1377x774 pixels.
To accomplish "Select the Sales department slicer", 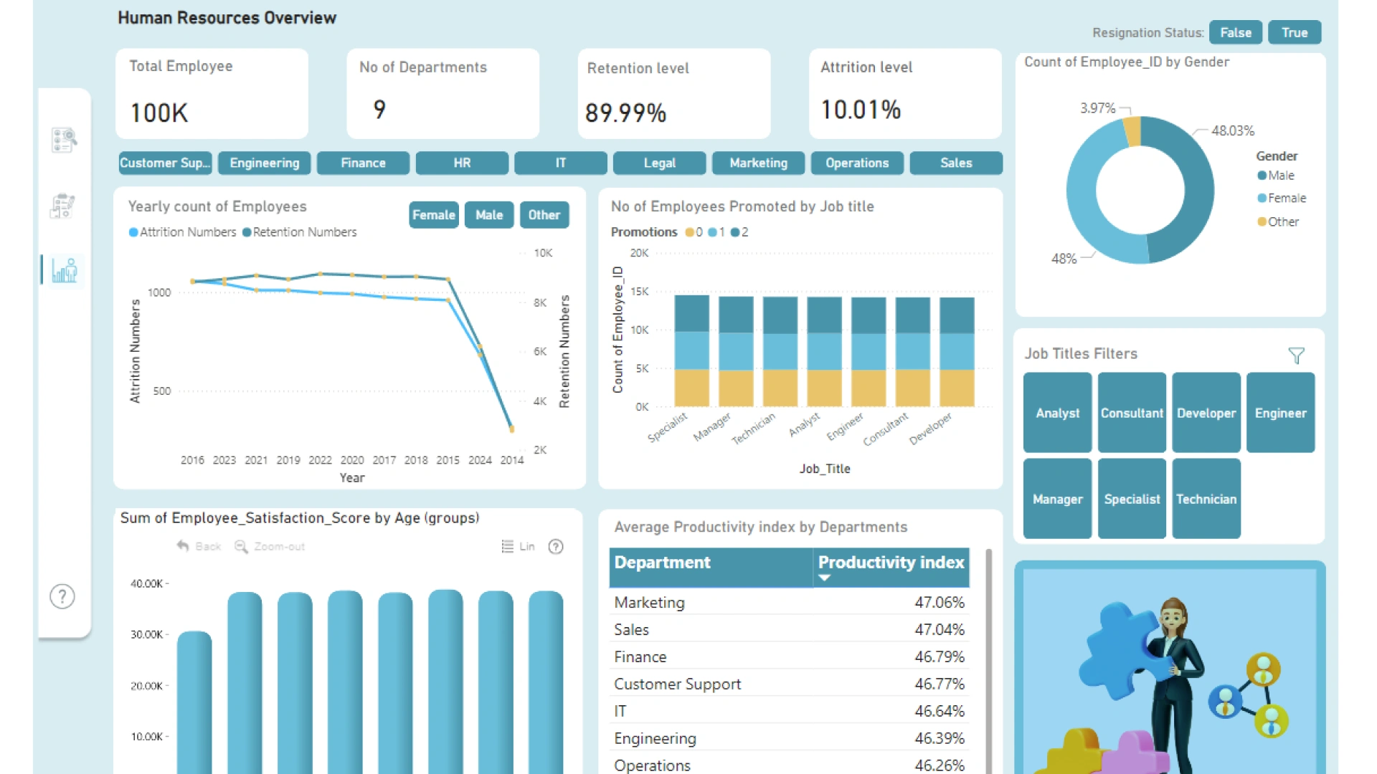I will (x=956, y=163).
